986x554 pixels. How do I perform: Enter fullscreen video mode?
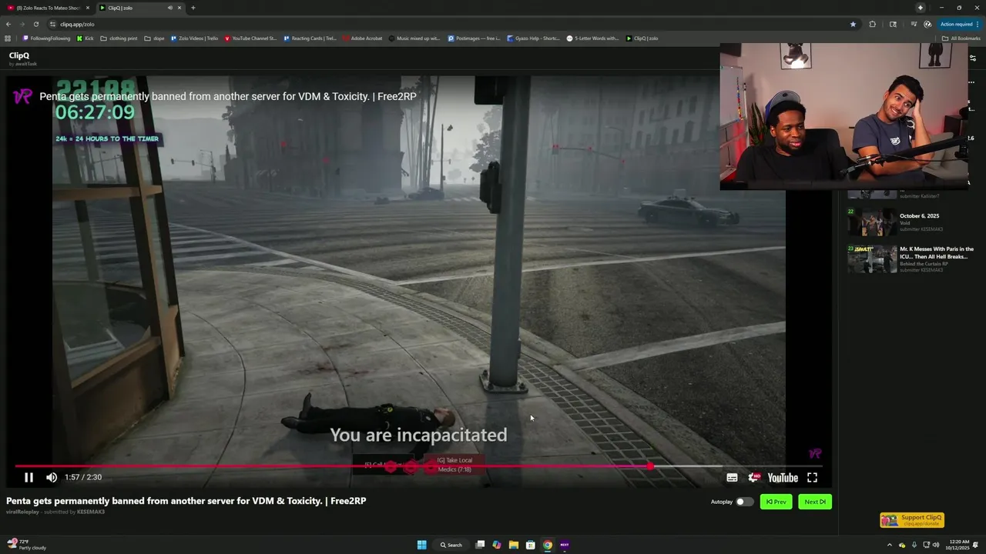tap(812, 478)
